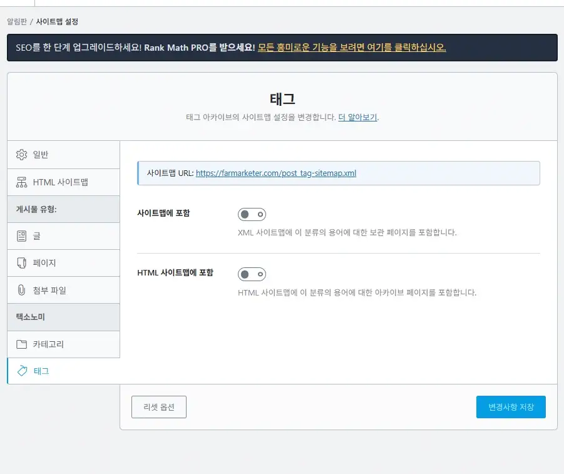Open the post_tag-sitemap.xml URL link

pyautogui.click(x=275, y=173)
